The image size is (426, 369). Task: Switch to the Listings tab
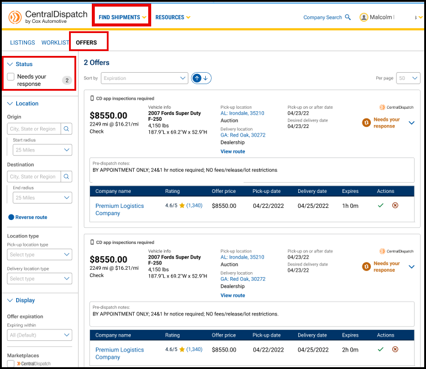23,43
